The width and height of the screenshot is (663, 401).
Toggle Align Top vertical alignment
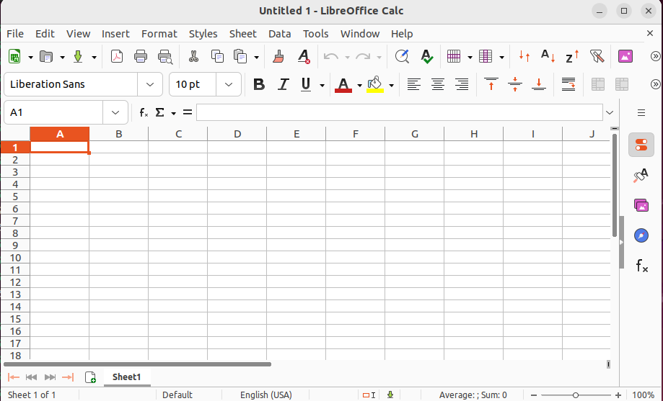click(491, 84)
